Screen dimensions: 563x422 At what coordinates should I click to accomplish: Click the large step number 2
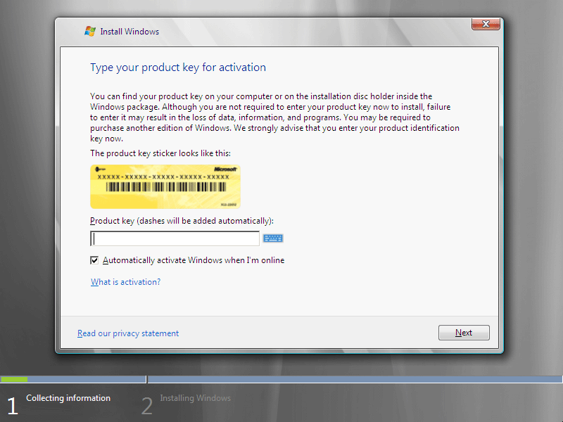[146, 406]
